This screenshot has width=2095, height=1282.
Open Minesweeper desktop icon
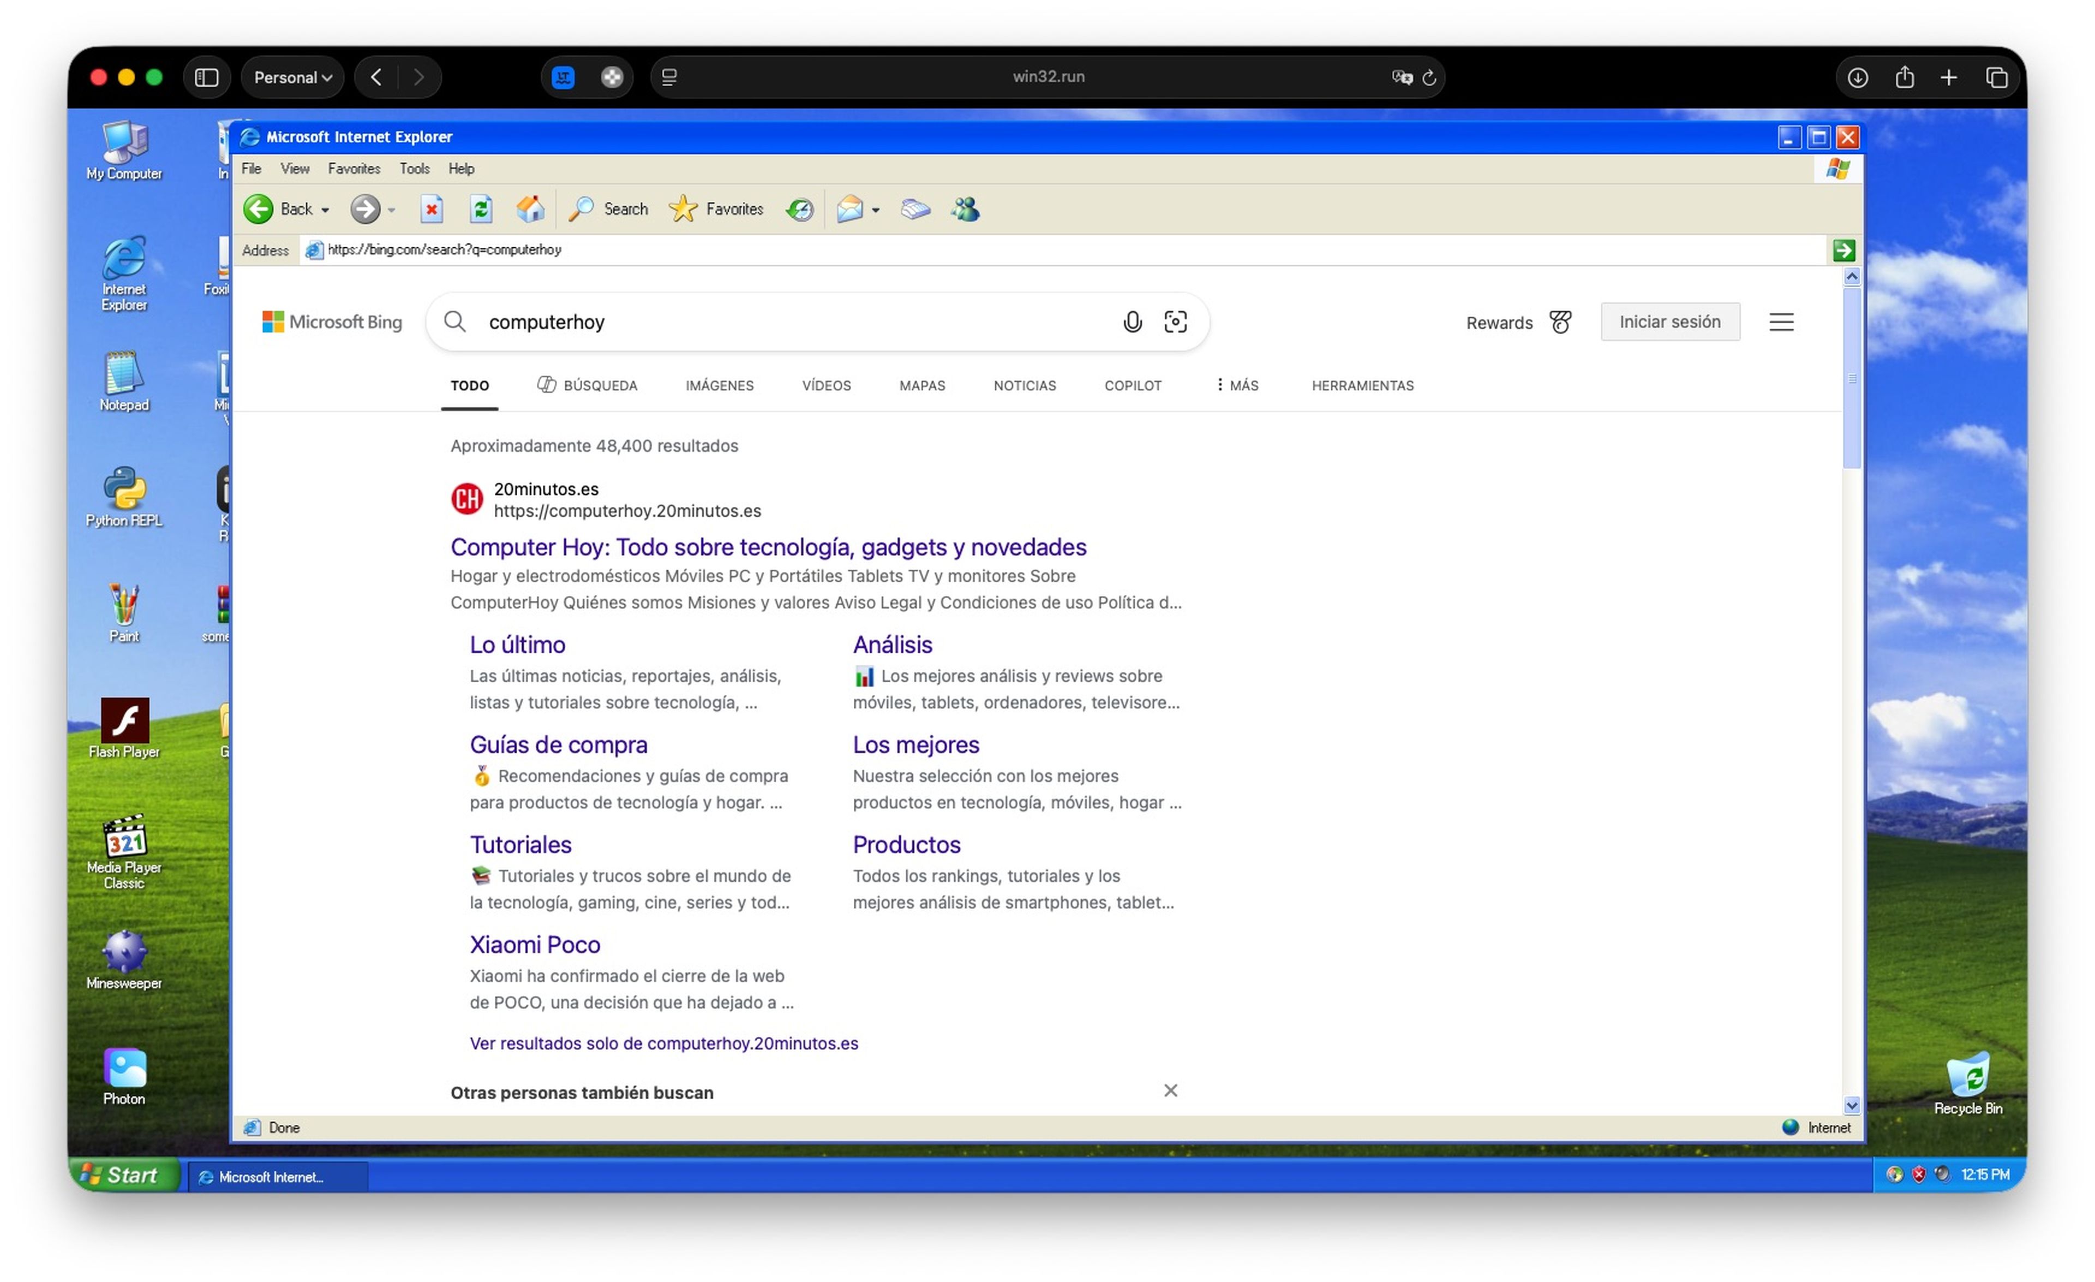click(x=124, y=961)
